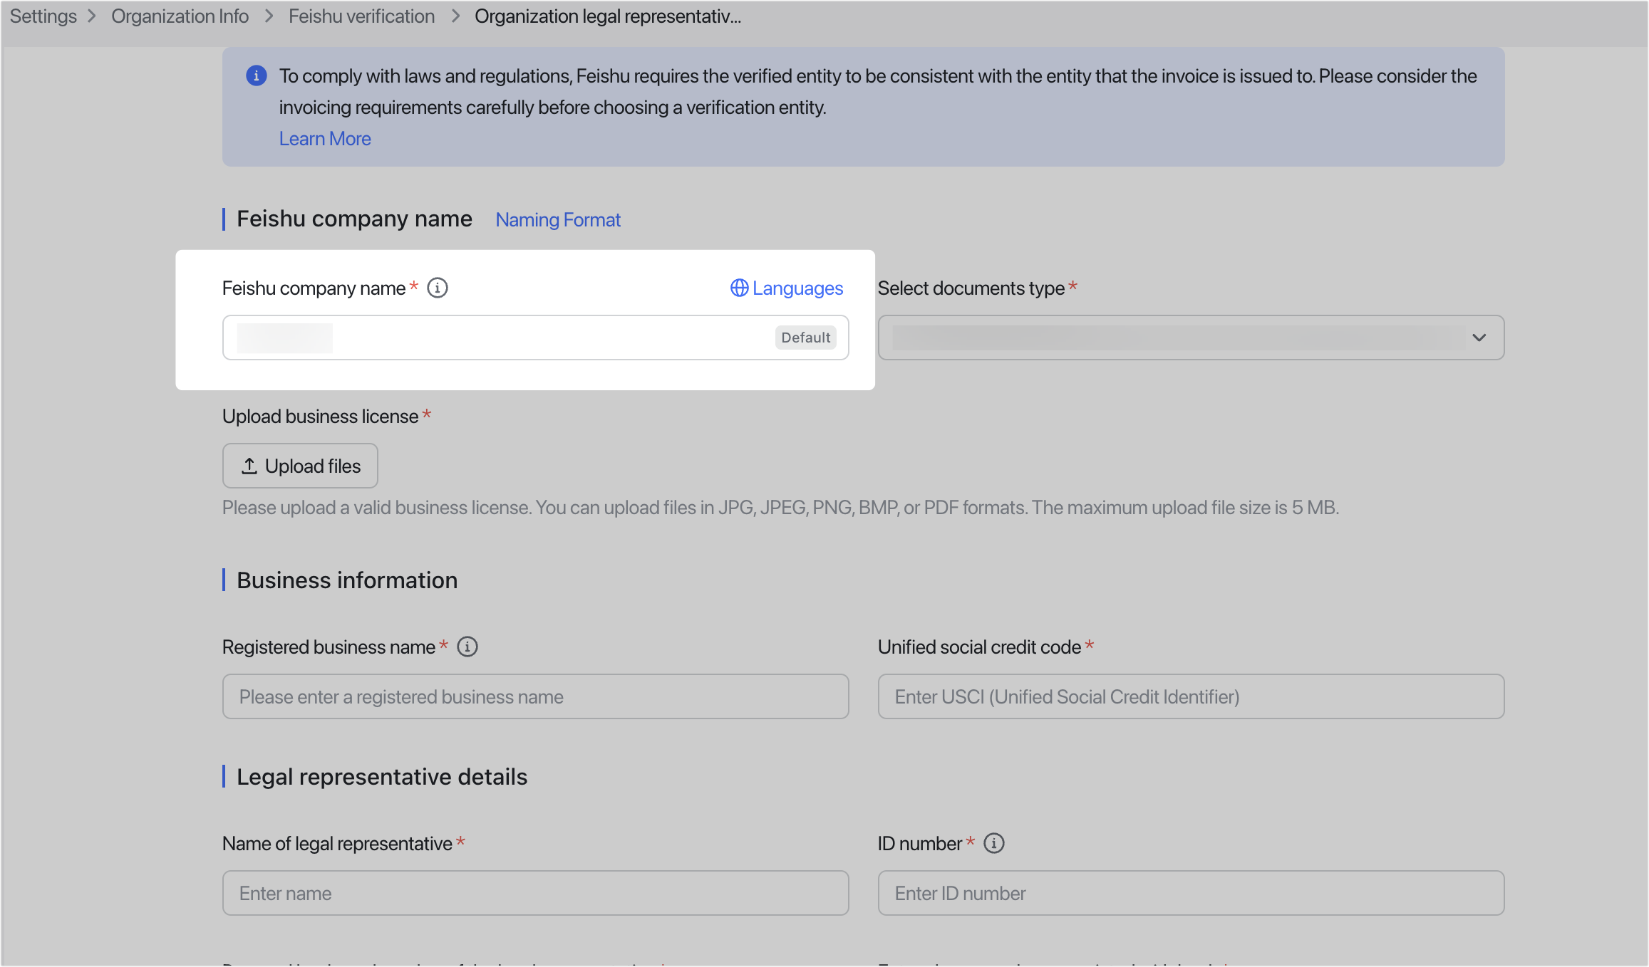Click the Upload files button
This screenshot has height=967, width=1649.
pos(300,465)
